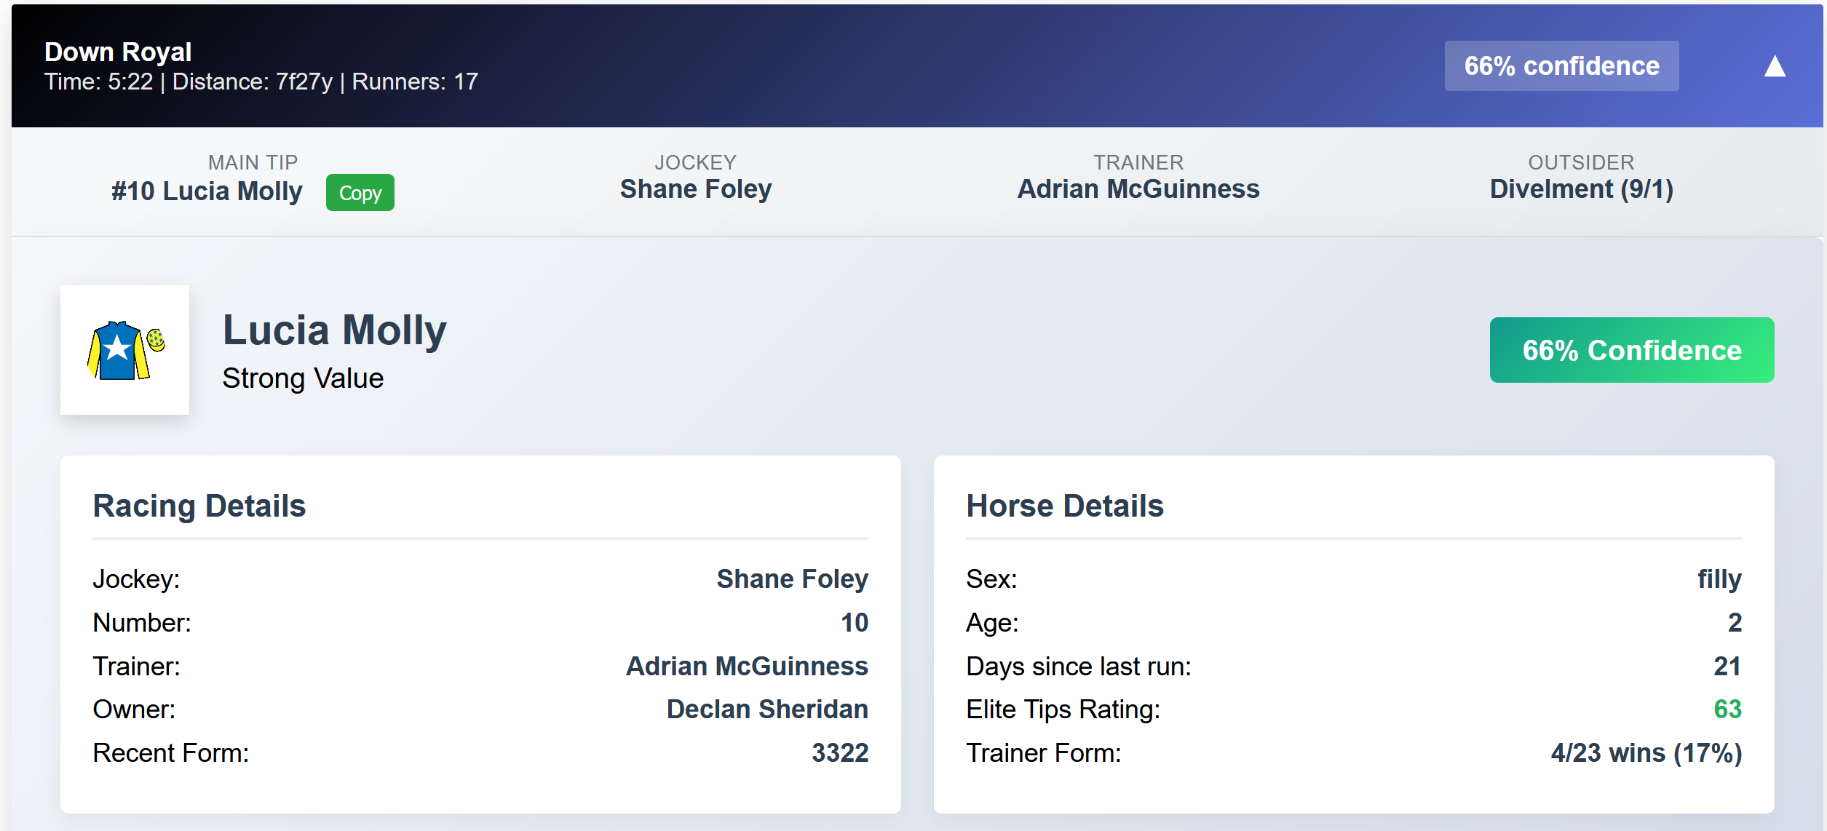Select Trainer Form 4/23 wins value

pyautogui.click(x=1646, y=753)
